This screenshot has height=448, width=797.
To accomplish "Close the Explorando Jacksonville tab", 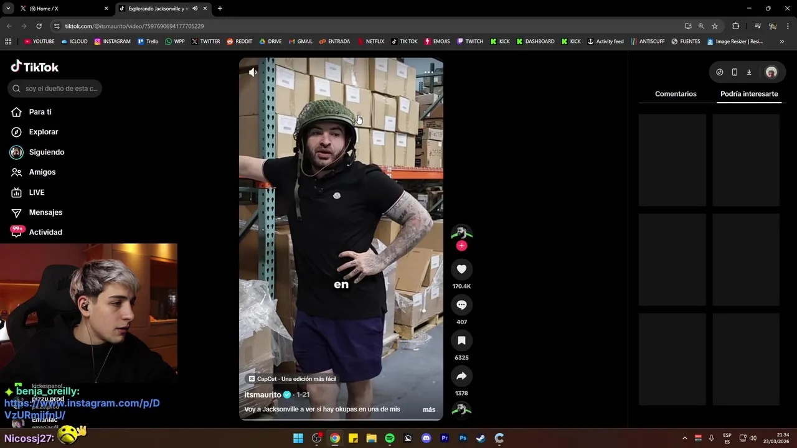I will [205, 9].
